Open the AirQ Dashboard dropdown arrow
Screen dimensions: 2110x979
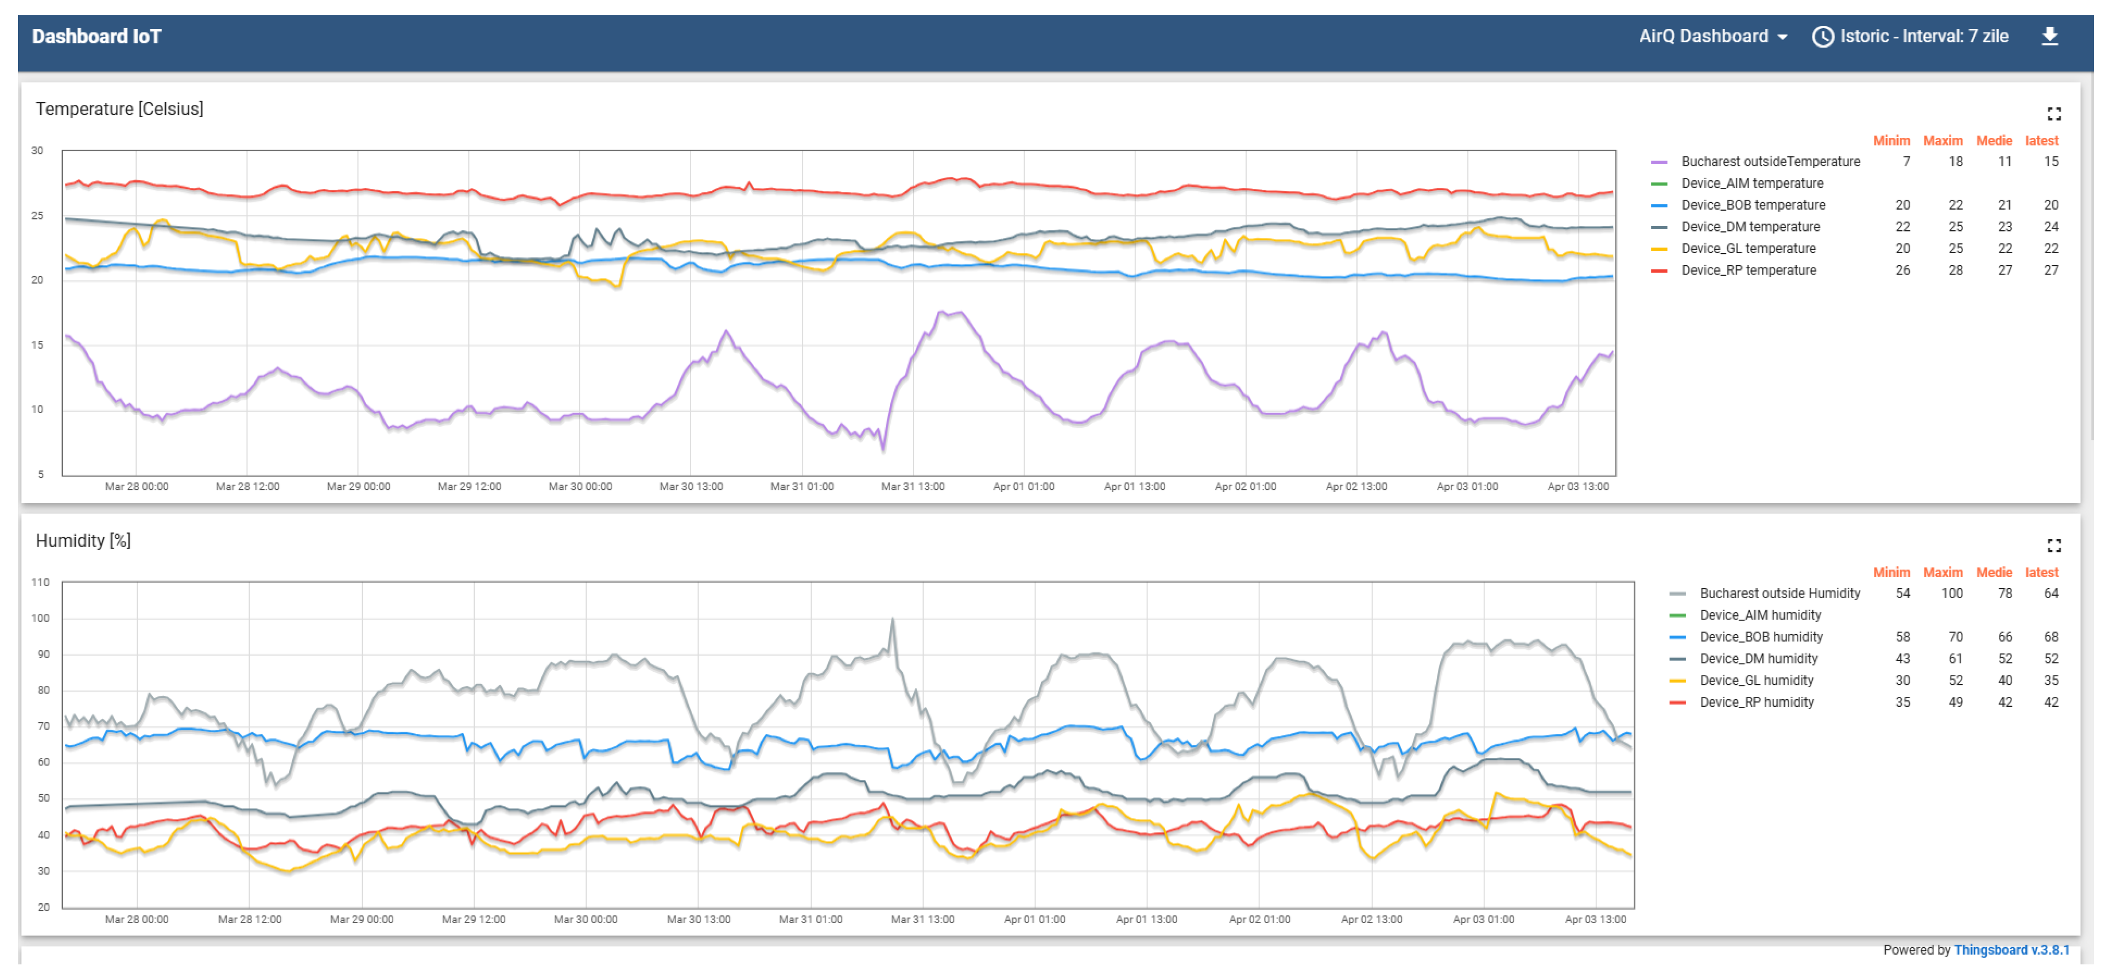tap(1783, 38)
